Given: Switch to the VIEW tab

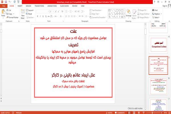Looking at the screenshot, I should click(83, 6).
